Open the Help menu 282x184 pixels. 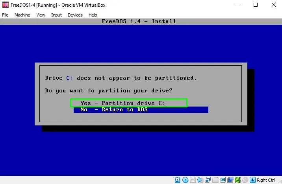tap(93, 15)
